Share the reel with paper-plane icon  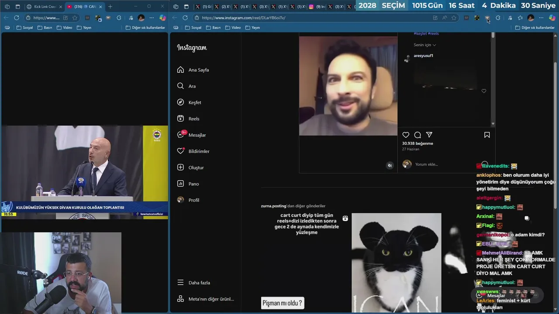tap(429, 135)
